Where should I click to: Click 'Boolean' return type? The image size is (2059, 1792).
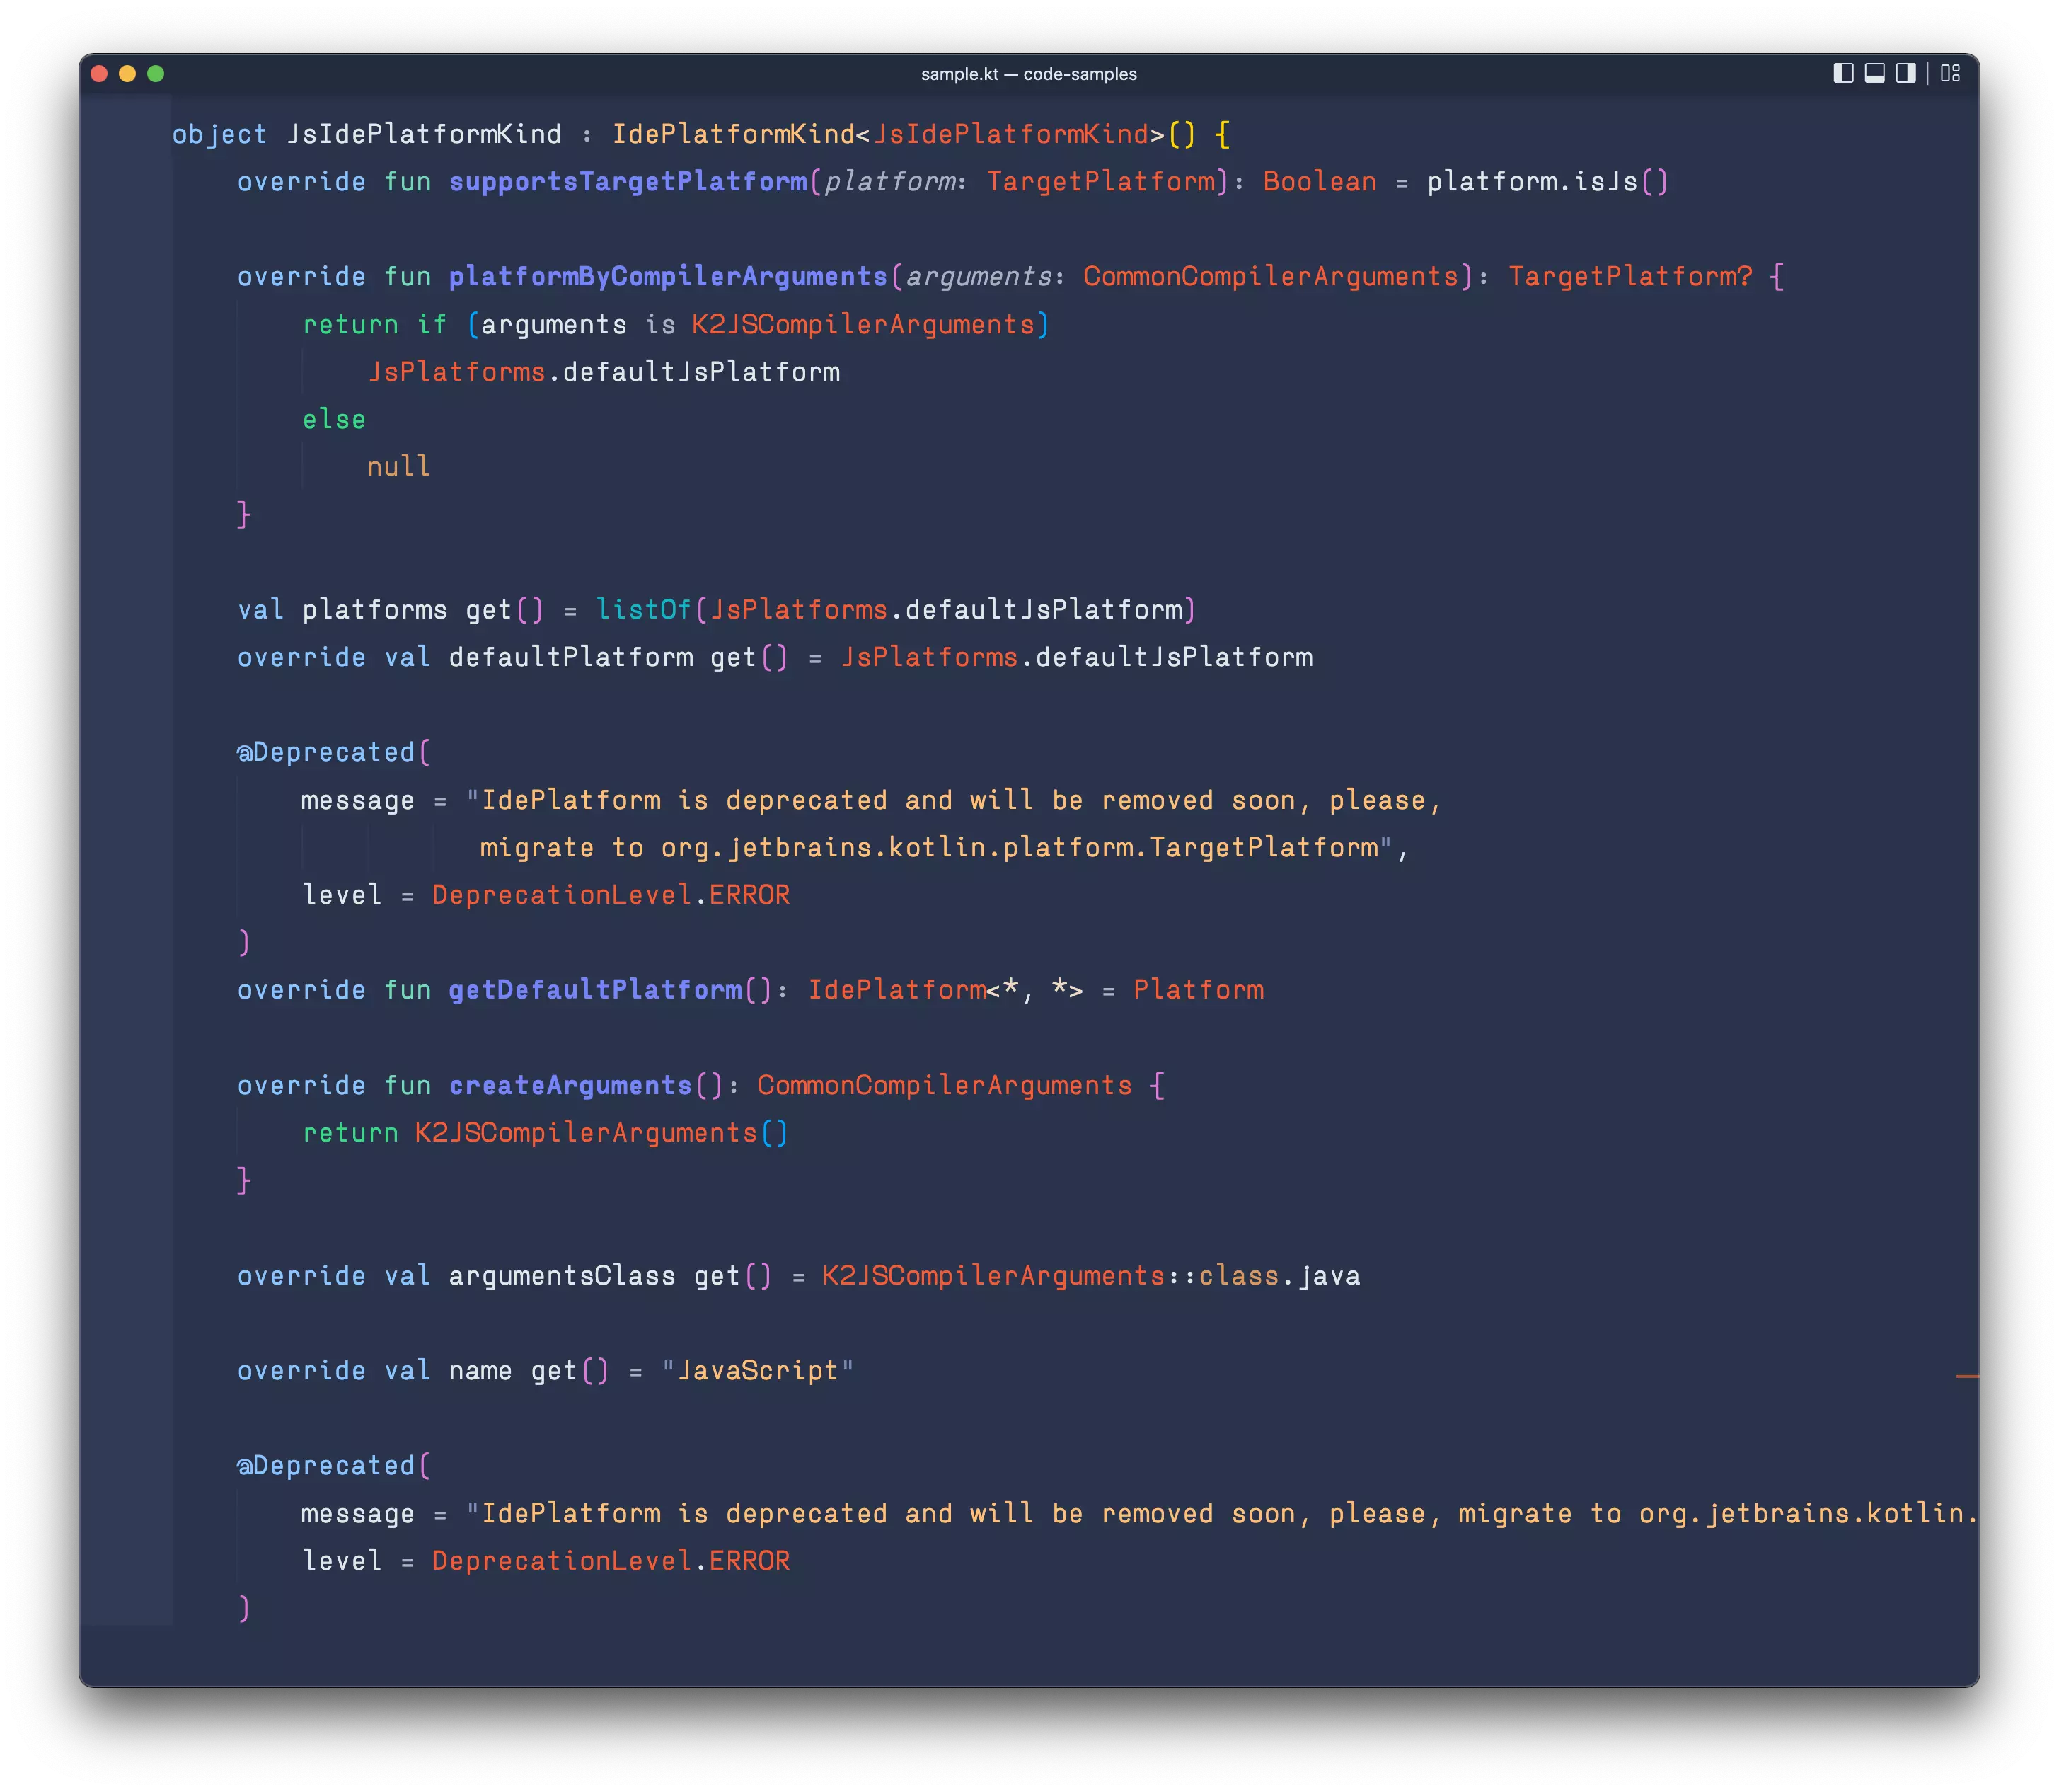[x=1320, y=181]
